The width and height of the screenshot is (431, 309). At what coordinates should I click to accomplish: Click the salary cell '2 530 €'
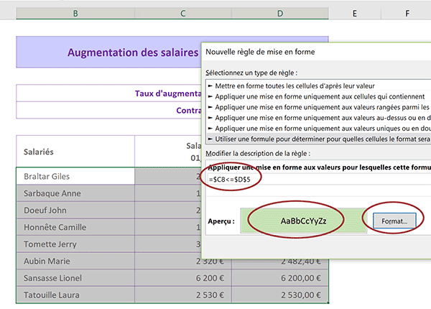point(183,295)
